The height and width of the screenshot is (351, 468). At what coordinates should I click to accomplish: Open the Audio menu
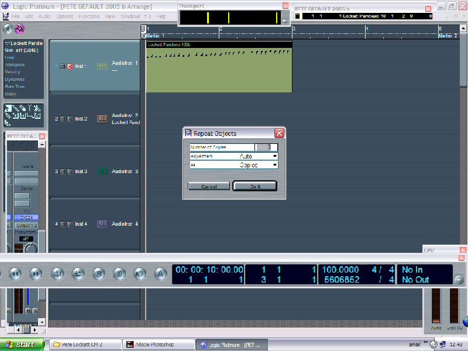44,16
